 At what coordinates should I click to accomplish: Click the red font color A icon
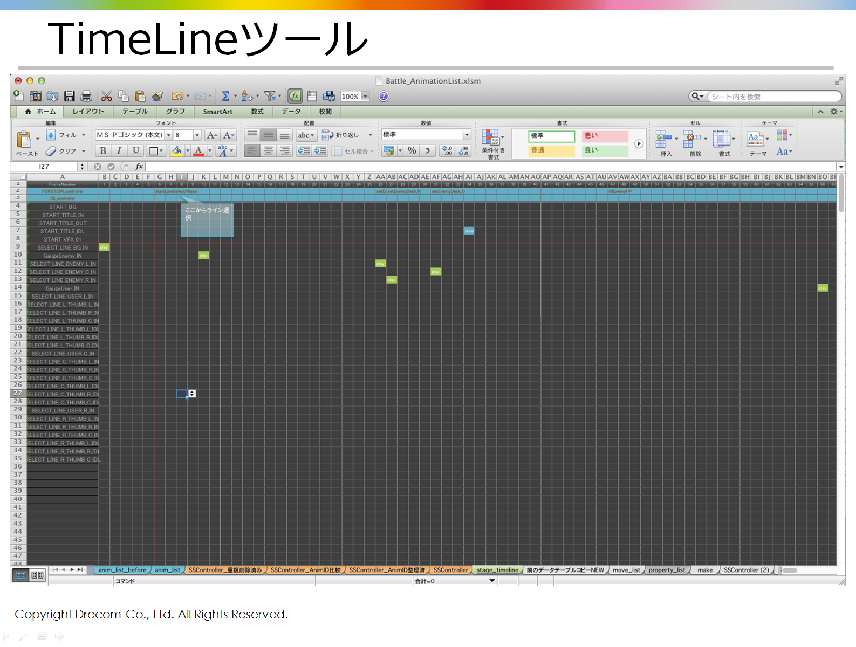pos(198,151)
